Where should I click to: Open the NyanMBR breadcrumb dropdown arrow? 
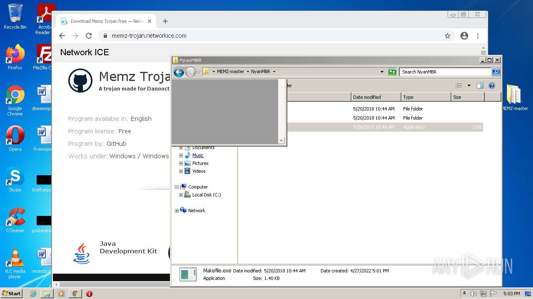274,71
